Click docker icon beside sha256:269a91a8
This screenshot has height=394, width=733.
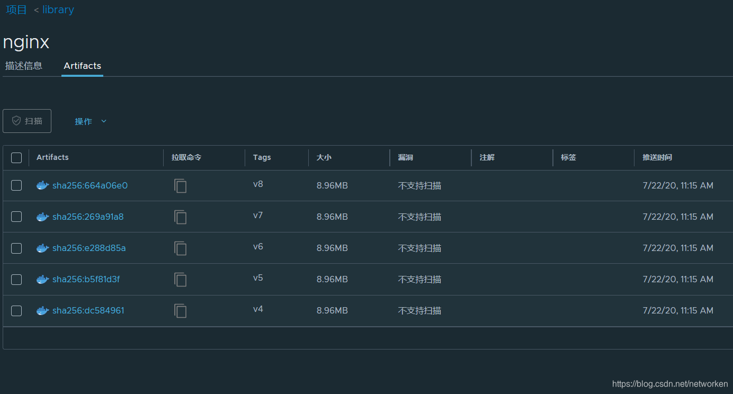tap(43, 217)
